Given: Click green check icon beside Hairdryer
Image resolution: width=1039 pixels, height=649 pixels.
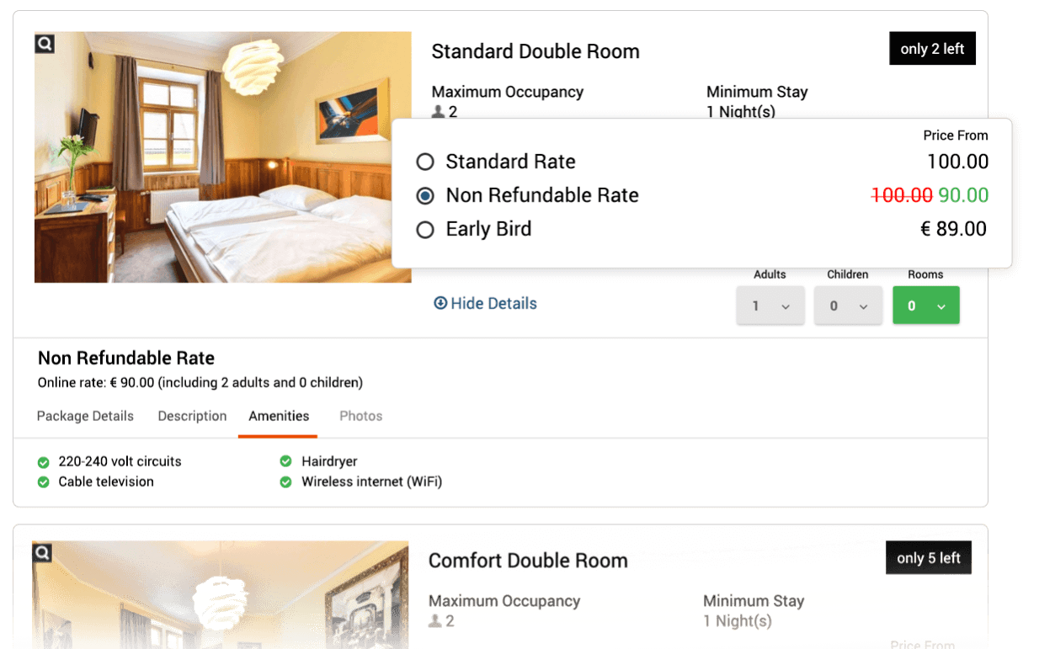Looking at the screenshot, I should click(285, 461).
